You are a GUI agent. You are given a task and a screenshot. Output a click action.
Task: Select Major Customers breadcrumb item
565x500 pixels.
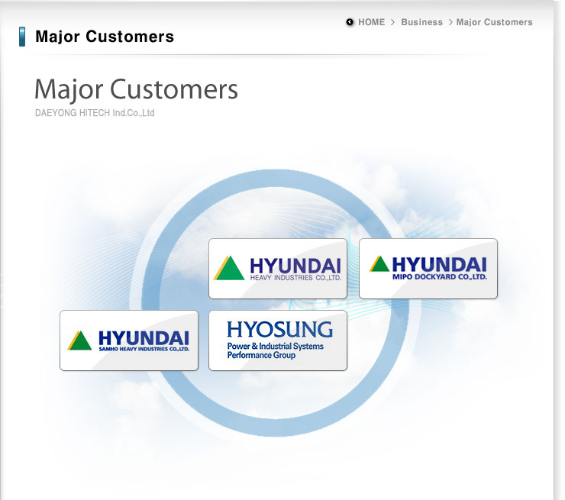(495, 22)
